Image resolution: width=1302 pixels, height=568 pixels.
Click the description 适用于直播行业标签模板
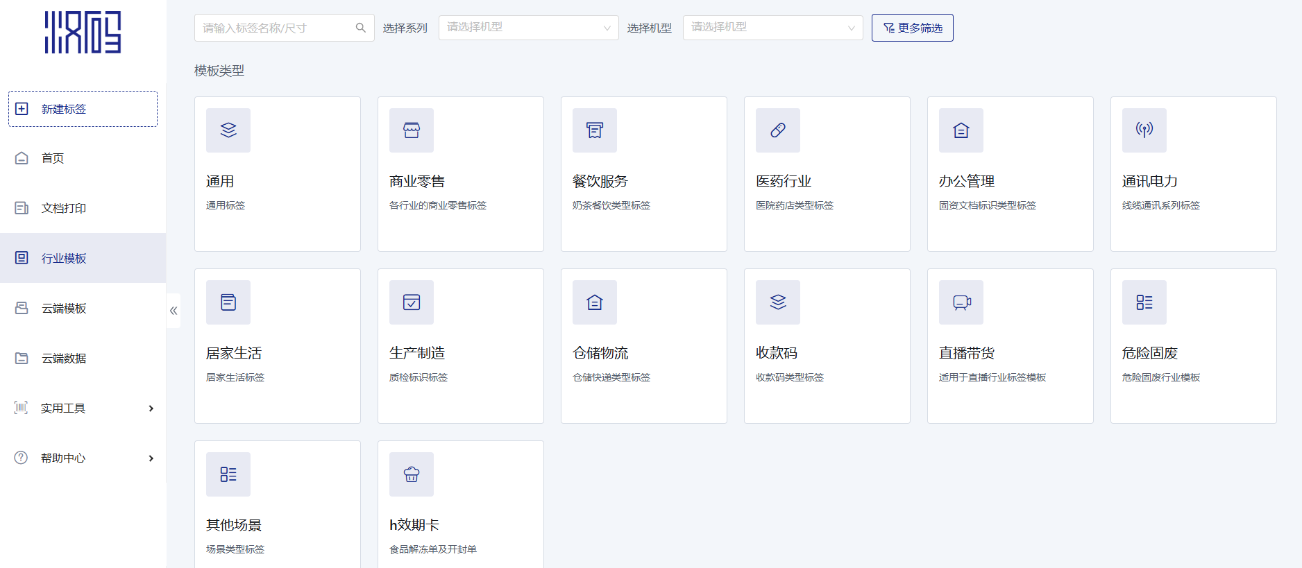[x=992, y=377]
